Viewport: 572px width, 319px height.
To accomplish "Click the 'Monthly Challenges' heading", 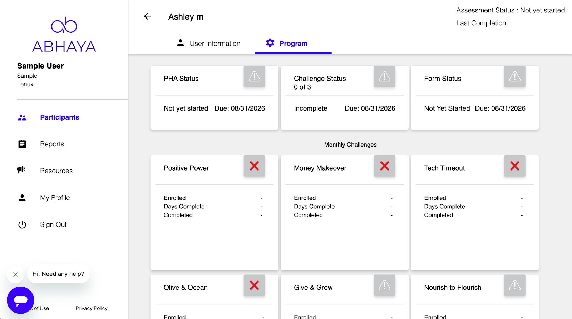I will coord(350,145).
